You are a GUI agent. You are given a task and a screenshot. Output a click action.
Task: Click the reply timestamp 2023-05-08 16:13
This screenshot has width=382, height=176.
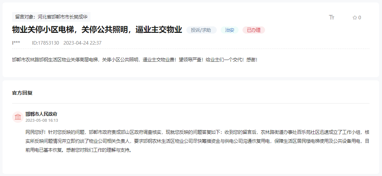coord(41,120)
